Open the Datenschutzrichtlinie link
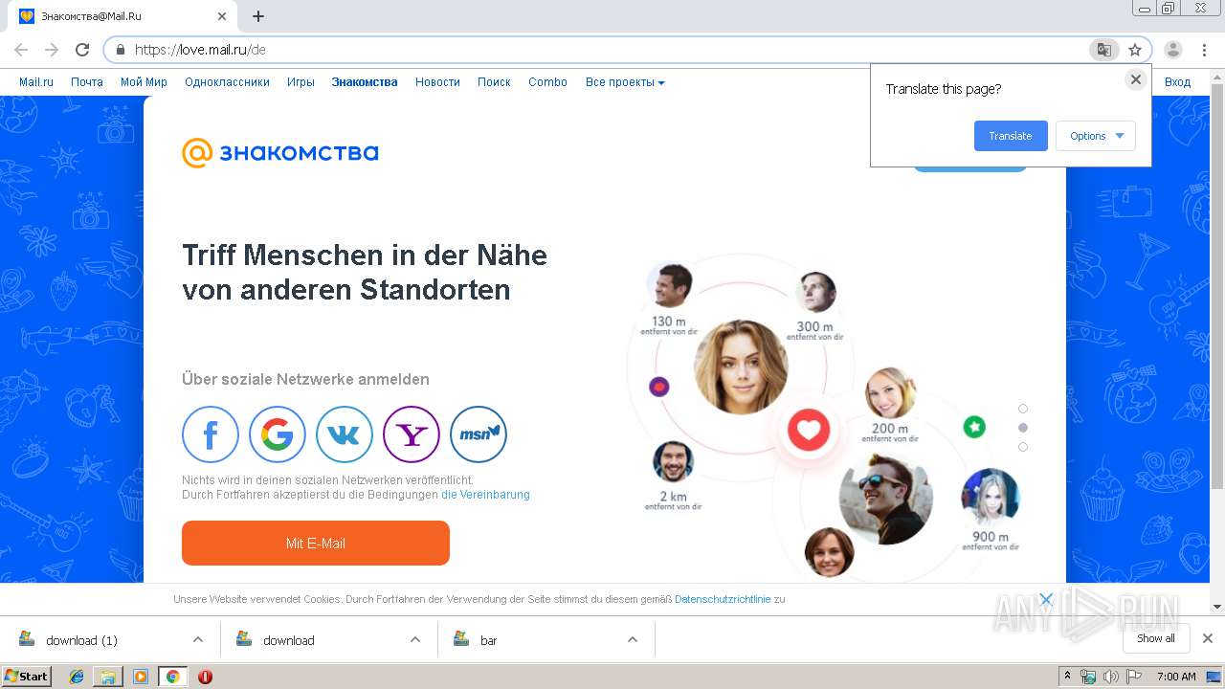 (723, 599)
